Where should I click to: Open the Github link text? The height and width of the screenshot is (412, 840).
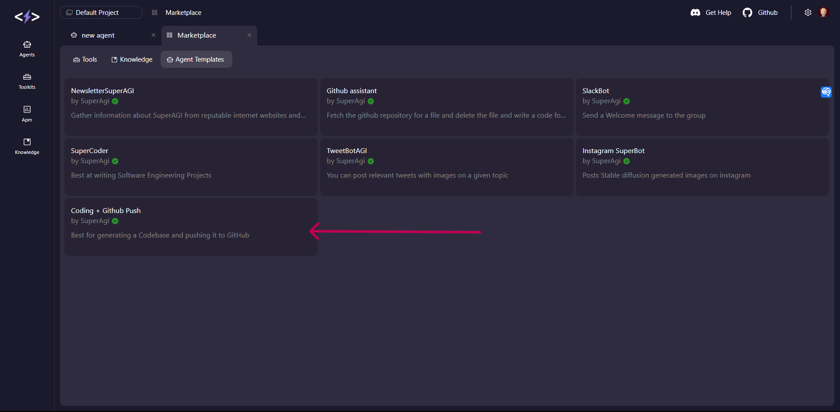coord(768,13)
